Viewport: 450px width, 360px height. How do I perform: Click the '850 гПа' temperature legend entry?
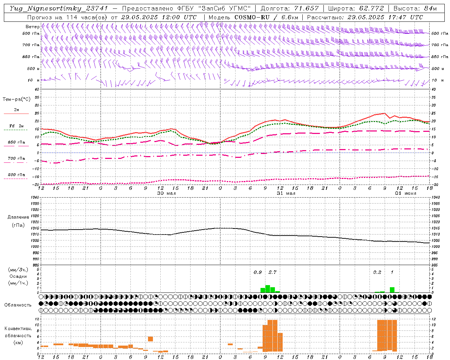[17, 142]
